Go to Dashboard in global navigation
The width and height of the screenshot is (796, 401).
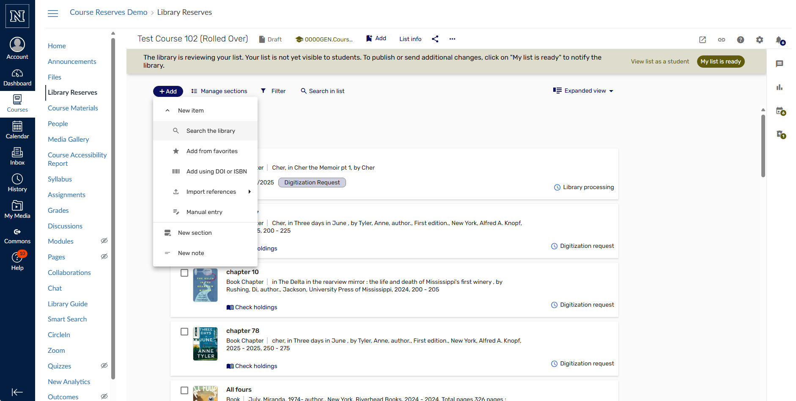17,78
